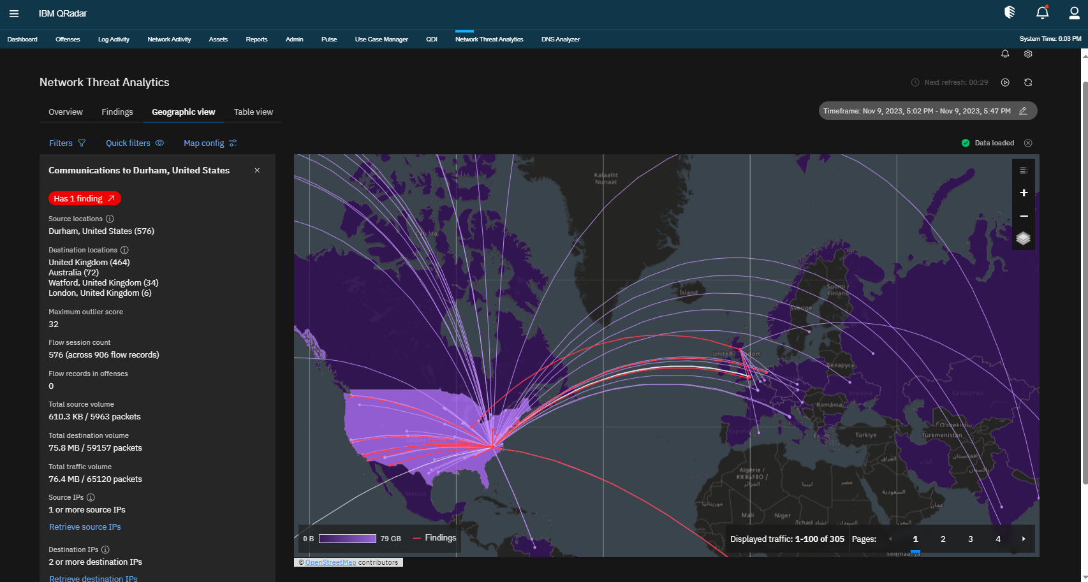The height and width of the screenshot is (582, 1088).
Task: Select traffic page 1
Action: tap(916, 539)
